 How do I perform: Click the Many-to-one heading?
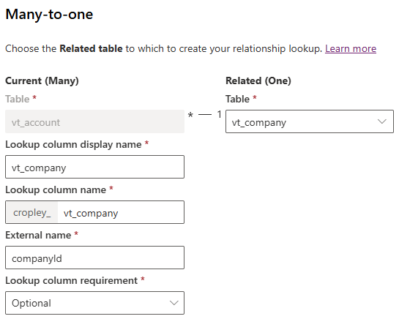click(49, 14)
